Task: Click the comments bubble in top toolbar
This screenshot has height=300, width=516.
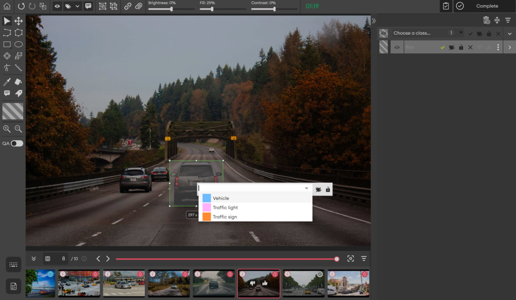Action: pos(88,6)
